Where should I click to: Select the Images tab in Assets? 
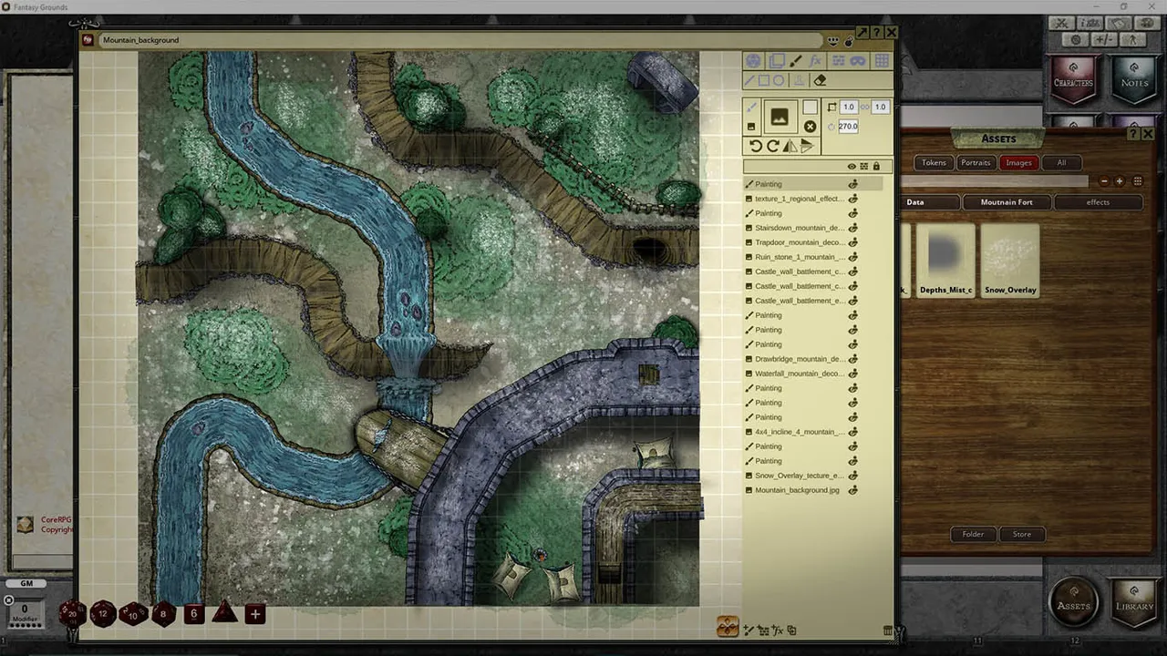click(x=1018, y=163)
